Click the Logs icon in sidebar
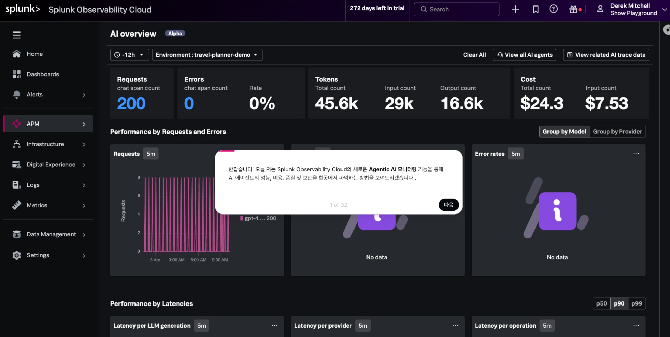 [16, 185]
